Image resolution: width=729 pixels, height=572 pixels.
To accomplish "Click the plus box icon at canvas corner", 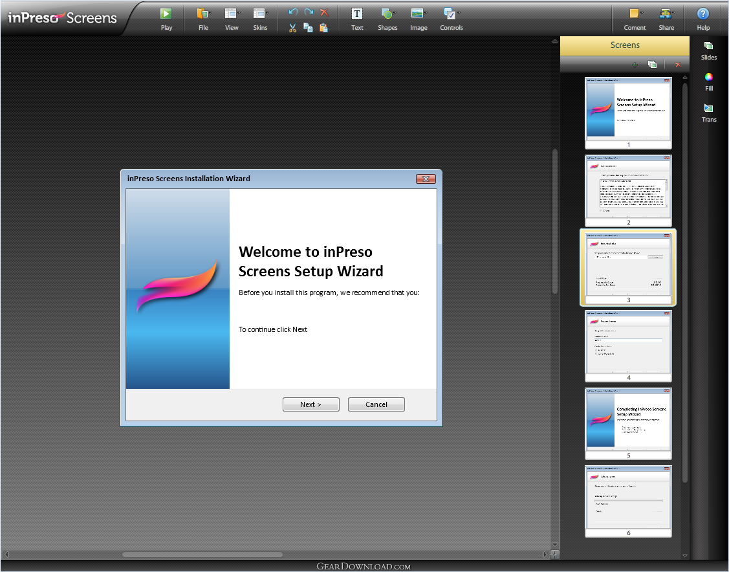I will (554, 555).
